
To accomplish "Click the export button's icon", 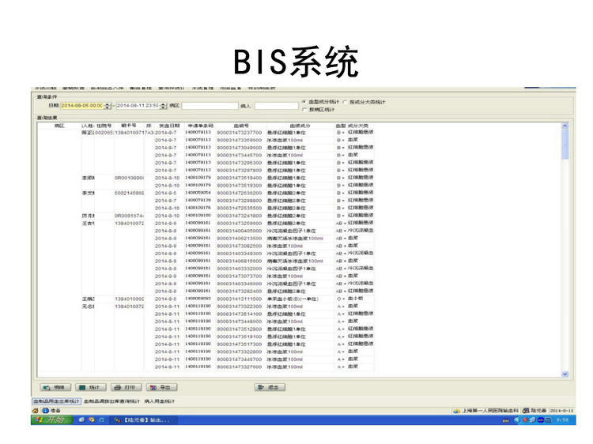I will coord(153,387).
